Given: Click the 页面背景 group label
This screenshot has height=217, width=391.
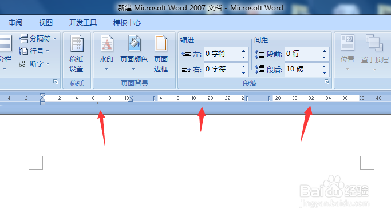Looking at the screenshot, I should (135, 83).
